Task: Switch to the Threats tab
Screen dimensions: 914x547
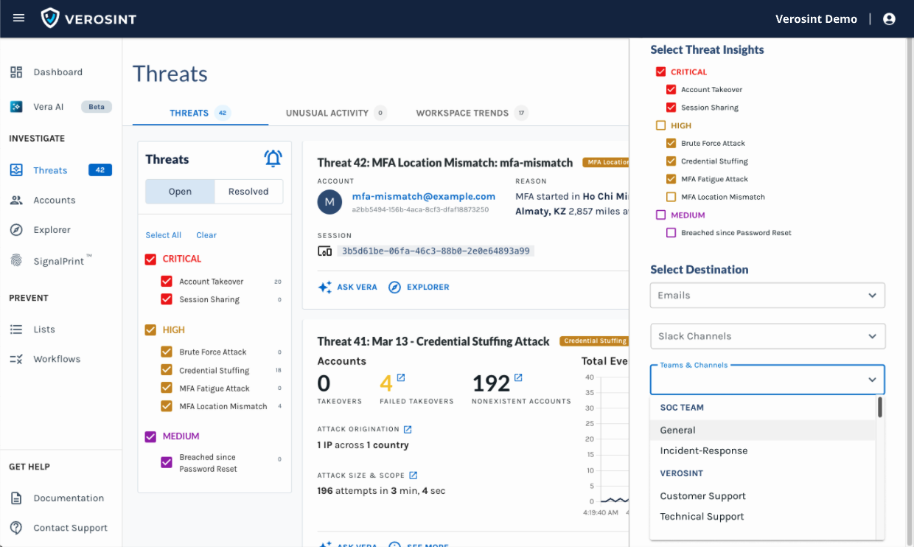Action: tap(200, 113)
